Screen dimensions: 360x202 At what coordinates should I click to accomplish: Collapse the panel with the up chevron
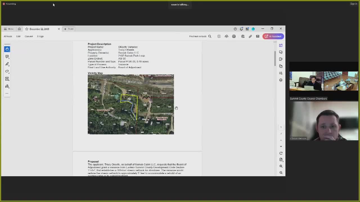281,140
